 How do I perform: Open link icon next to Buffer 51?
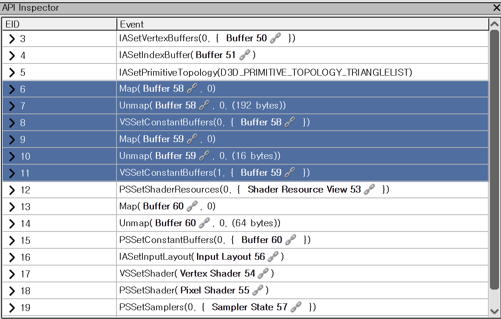click(244, 55)
